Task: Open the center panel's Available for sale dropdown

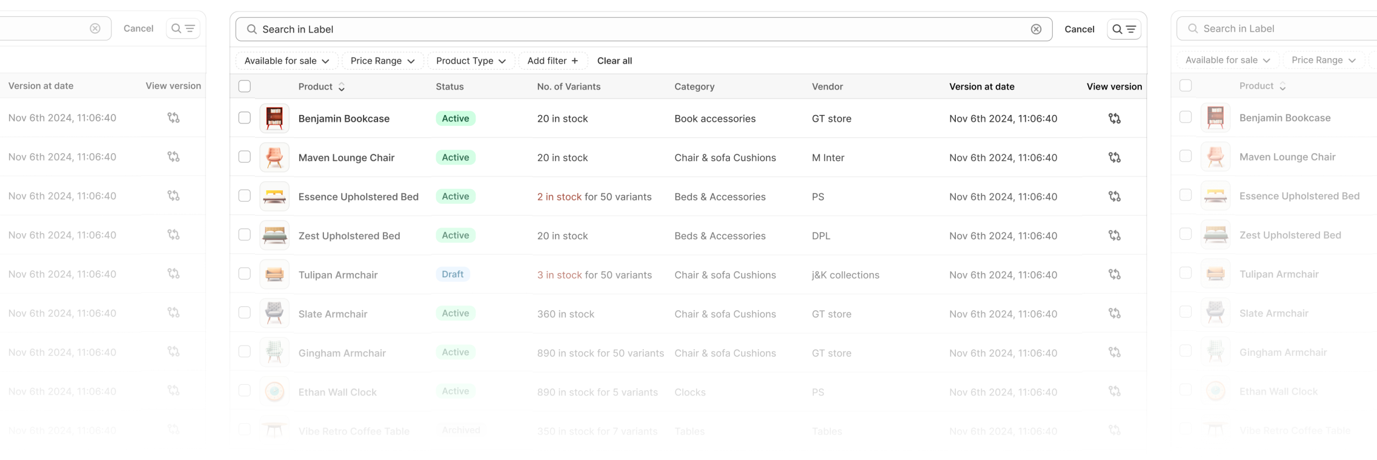Action: [x=286, y=61]
